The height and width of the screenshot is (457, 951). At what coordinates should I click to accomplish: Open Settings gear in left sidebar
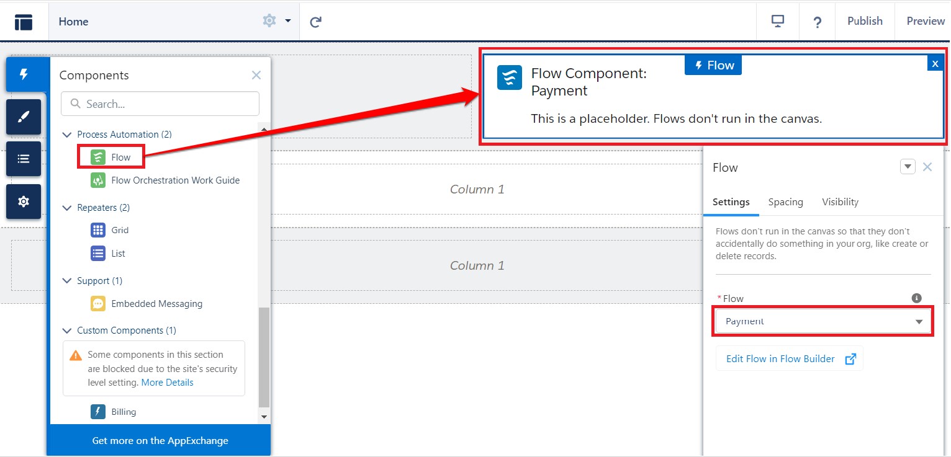24,202
